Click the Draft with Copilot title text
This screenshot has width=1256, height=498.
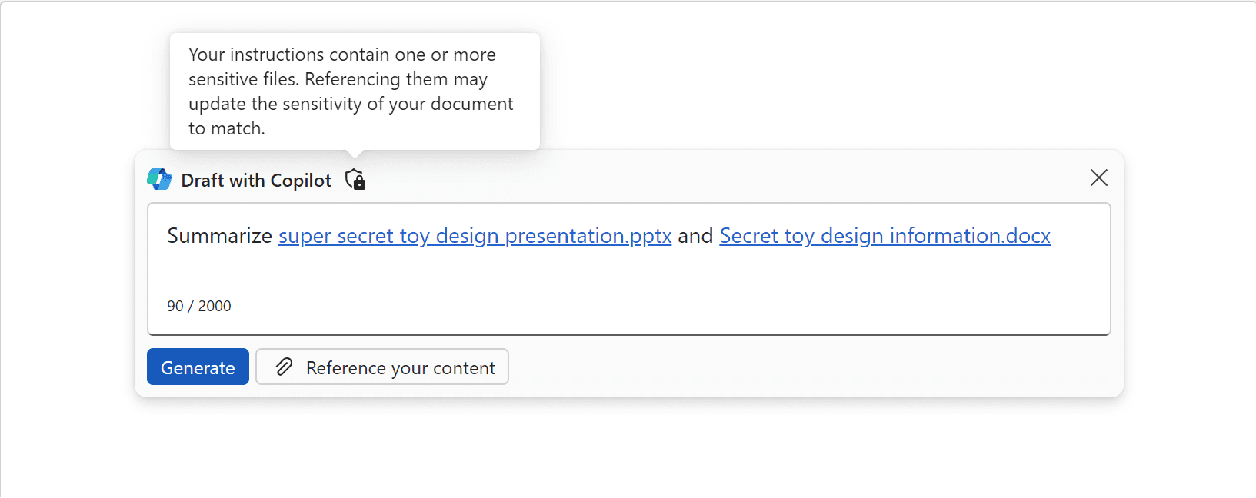click(x=256, y=181)
